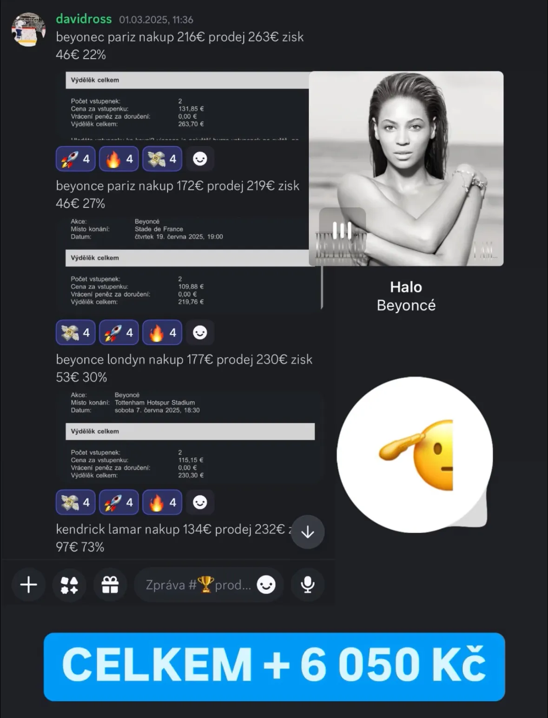Viewport: 548px width, 718px height.
Task: Open the plus attachment button
Action: click(x=29, y=585)
